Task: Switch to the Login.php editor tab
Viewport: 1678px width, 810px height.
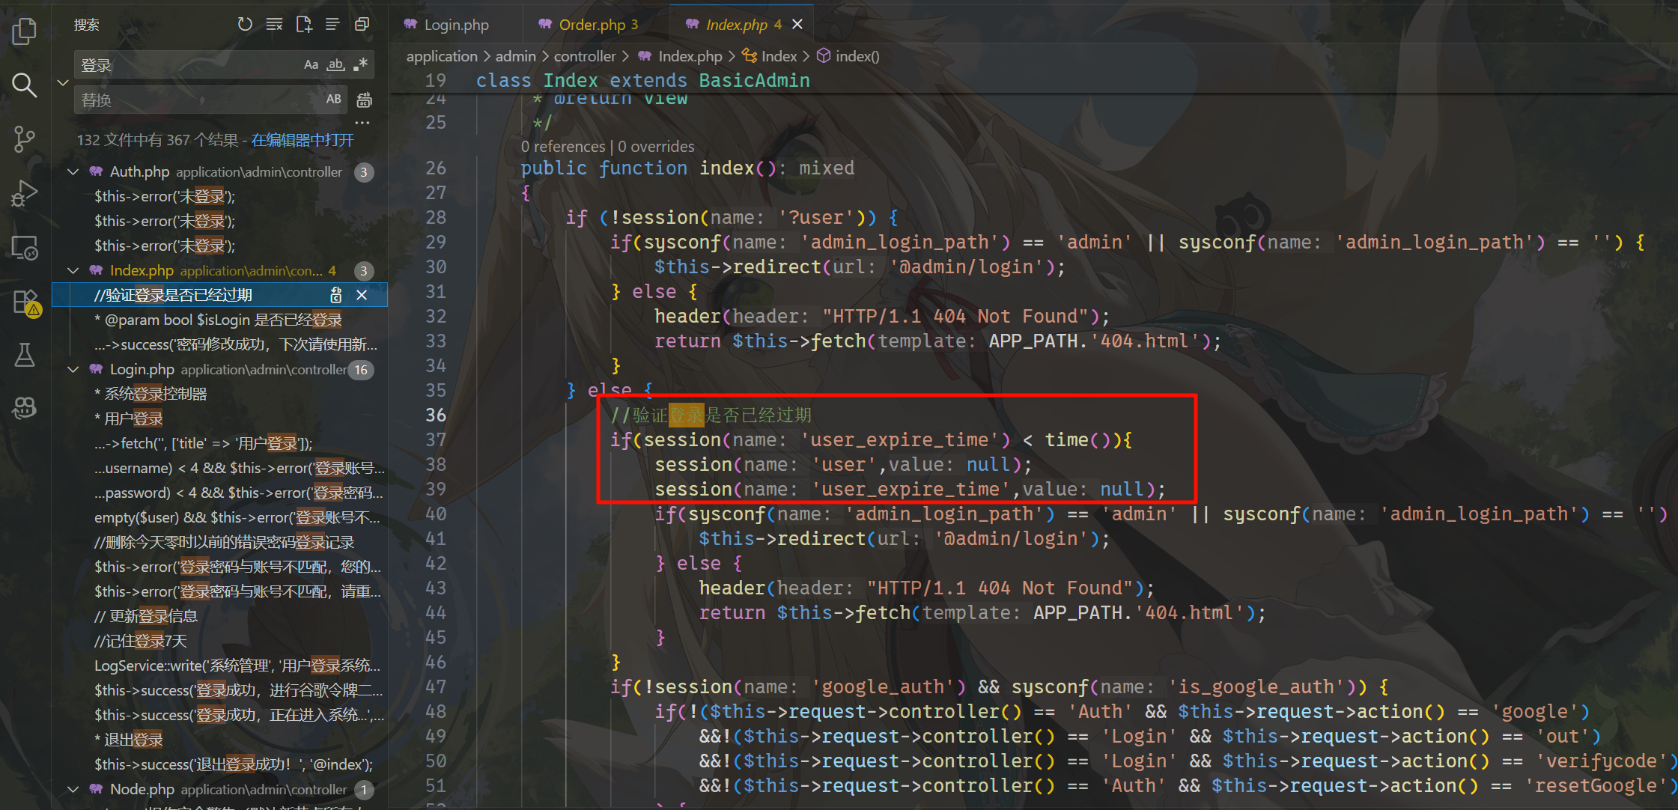Action: pyautogui.click(x=455, y=25)
